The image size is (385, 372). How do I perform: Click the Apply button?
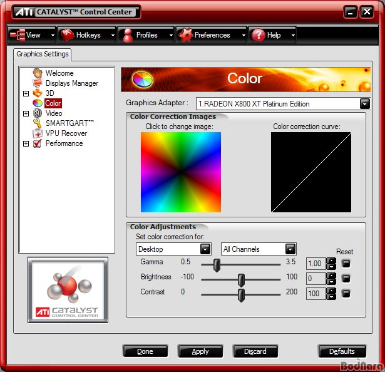pos(200,351)
